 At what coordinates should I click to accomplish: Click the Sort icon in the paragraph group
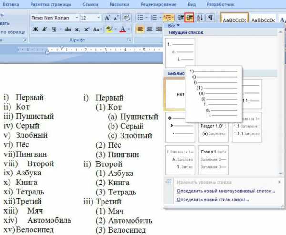tap(200, 18)
